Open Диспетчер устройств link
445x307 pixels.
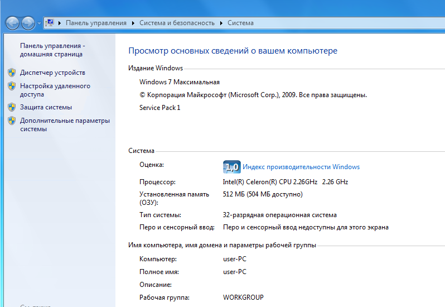click(52, 73)
